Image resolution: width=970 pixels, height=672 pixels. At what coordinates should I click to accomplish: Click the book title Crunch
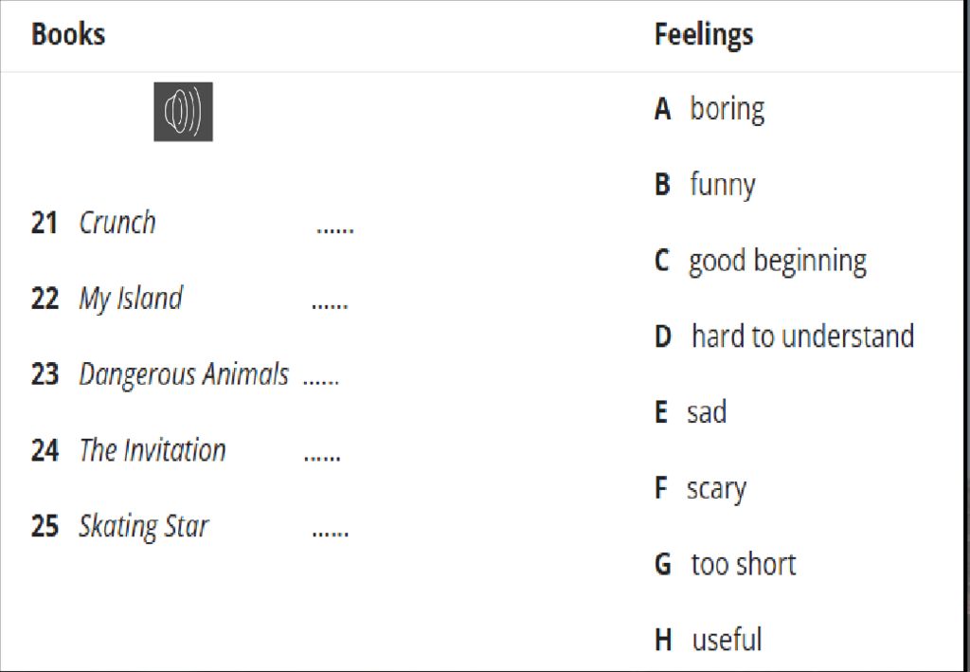pyautogui.click(x=117, y=223)
